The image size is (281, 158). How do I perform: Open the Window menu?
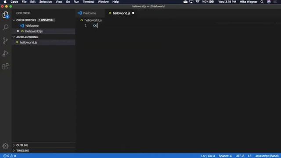point(103,2)
